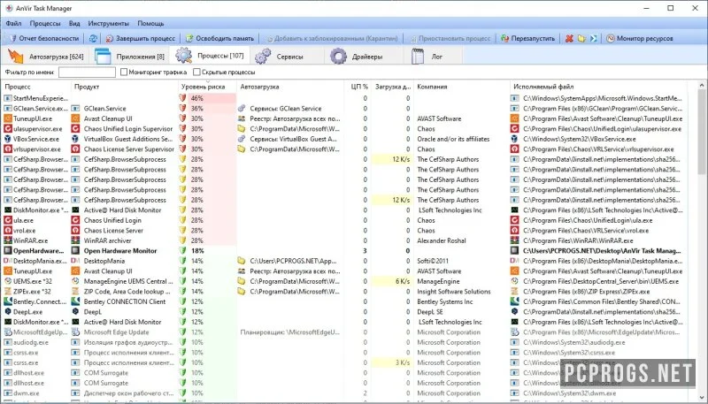The width and height of the screenshot is (708, 404).
Task: Sort by Компания column header
Action: 461,87
